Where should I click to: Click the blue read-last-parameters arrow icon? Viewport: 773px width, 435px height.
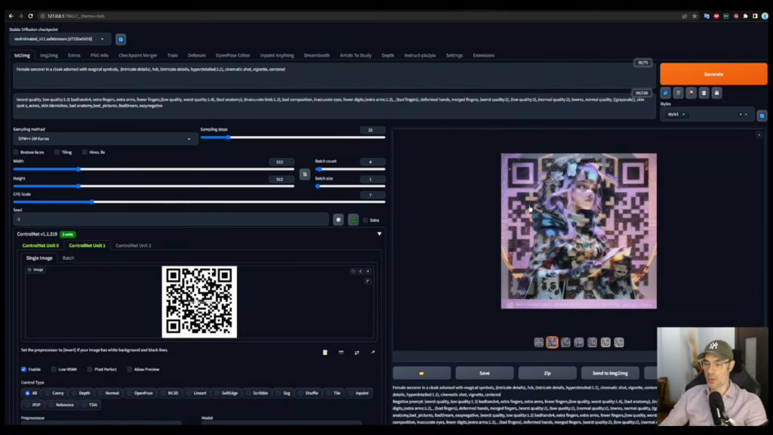pyautogui.click(x=666, y=93)
